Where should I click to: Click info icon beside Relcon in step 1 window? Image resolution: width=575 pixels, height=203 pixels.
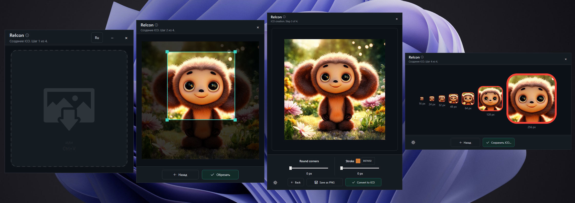click(x=27, y=35)
